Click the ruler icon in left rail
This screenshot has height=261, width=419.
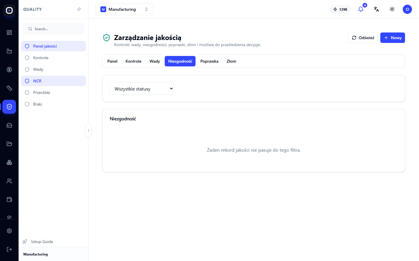click(9, 88)
